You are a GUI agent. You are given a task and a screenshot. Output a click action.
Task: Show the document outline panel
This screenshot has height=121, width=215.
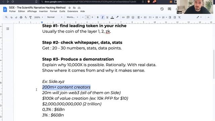(x=8, y=29)
